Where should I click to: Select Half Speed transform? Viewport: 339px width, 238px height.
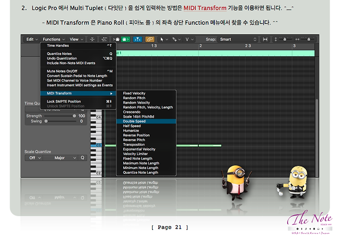click(x=146, y=126)
